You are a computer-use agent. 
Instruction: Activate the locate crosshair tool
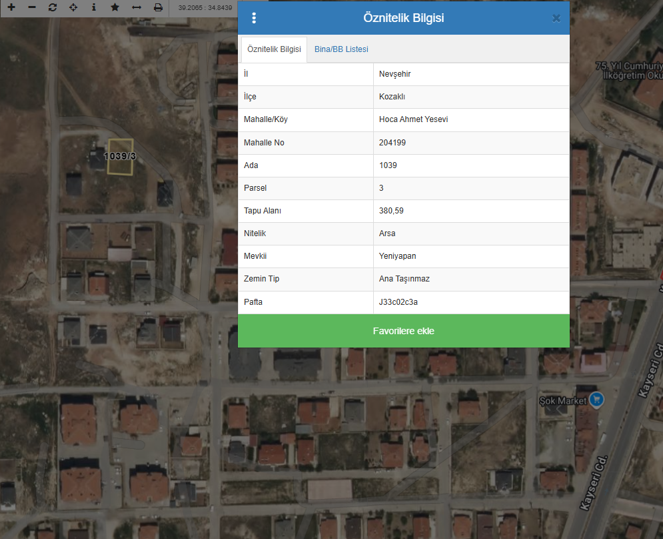[73, 7]
